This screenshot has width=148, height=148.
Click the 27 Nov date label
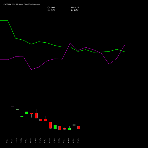(x=54, y=141)
